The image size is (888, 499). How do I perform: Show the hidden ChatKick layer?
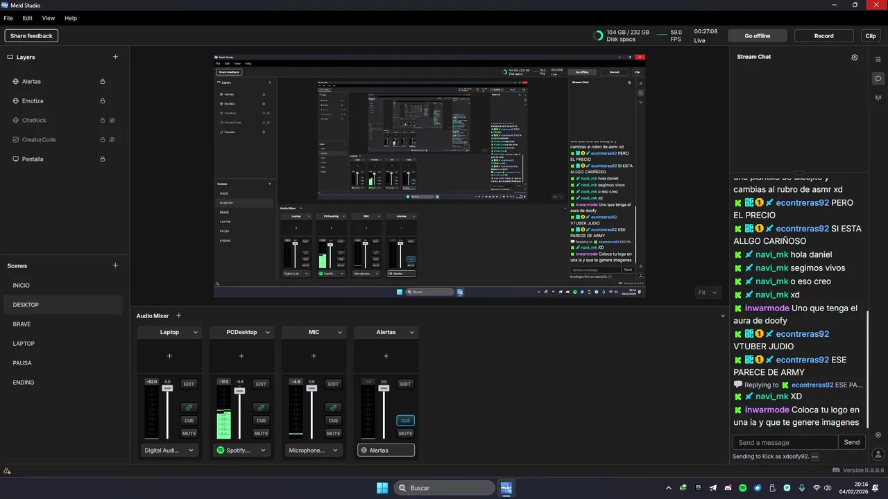[x=112, y=120]
